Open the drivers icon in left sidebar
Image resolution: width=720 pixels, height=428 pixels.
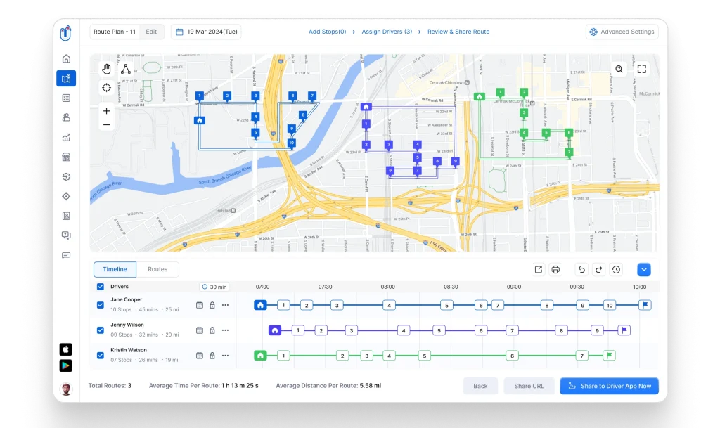pyautogui.click(x=66, y=118)
